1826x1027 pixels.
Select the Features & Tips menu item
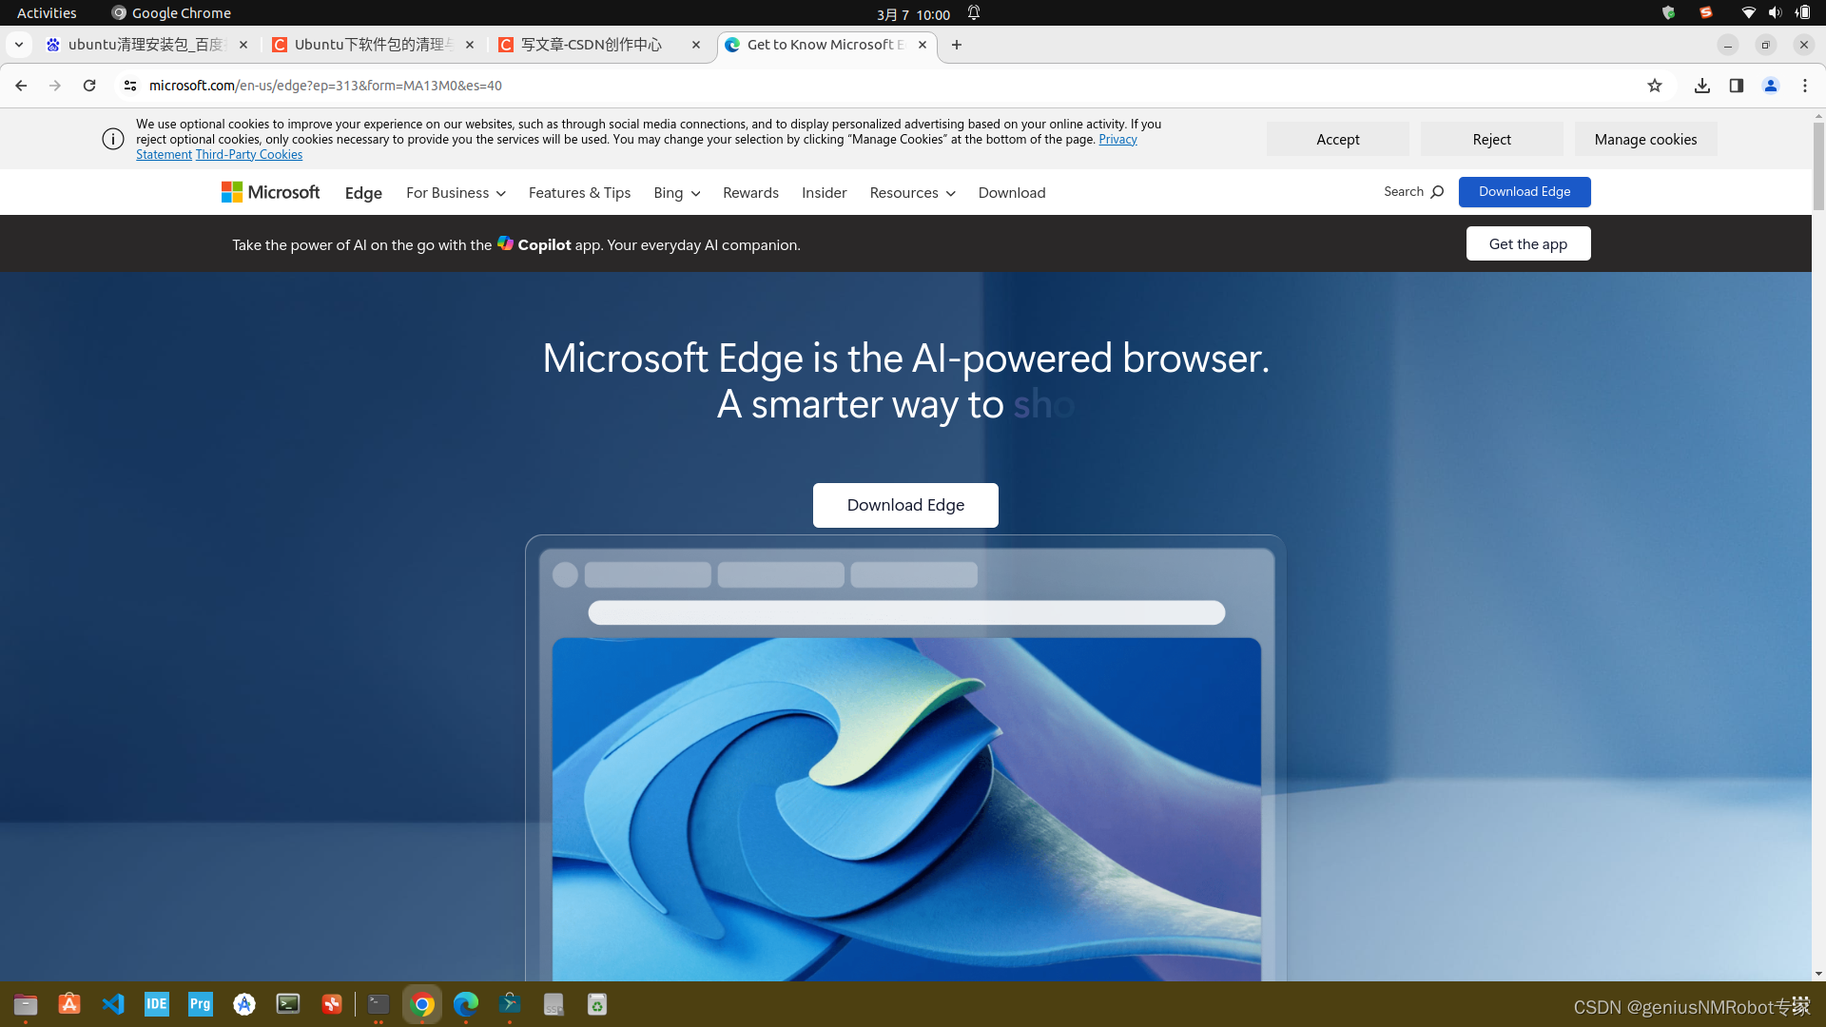click(579, 192)
